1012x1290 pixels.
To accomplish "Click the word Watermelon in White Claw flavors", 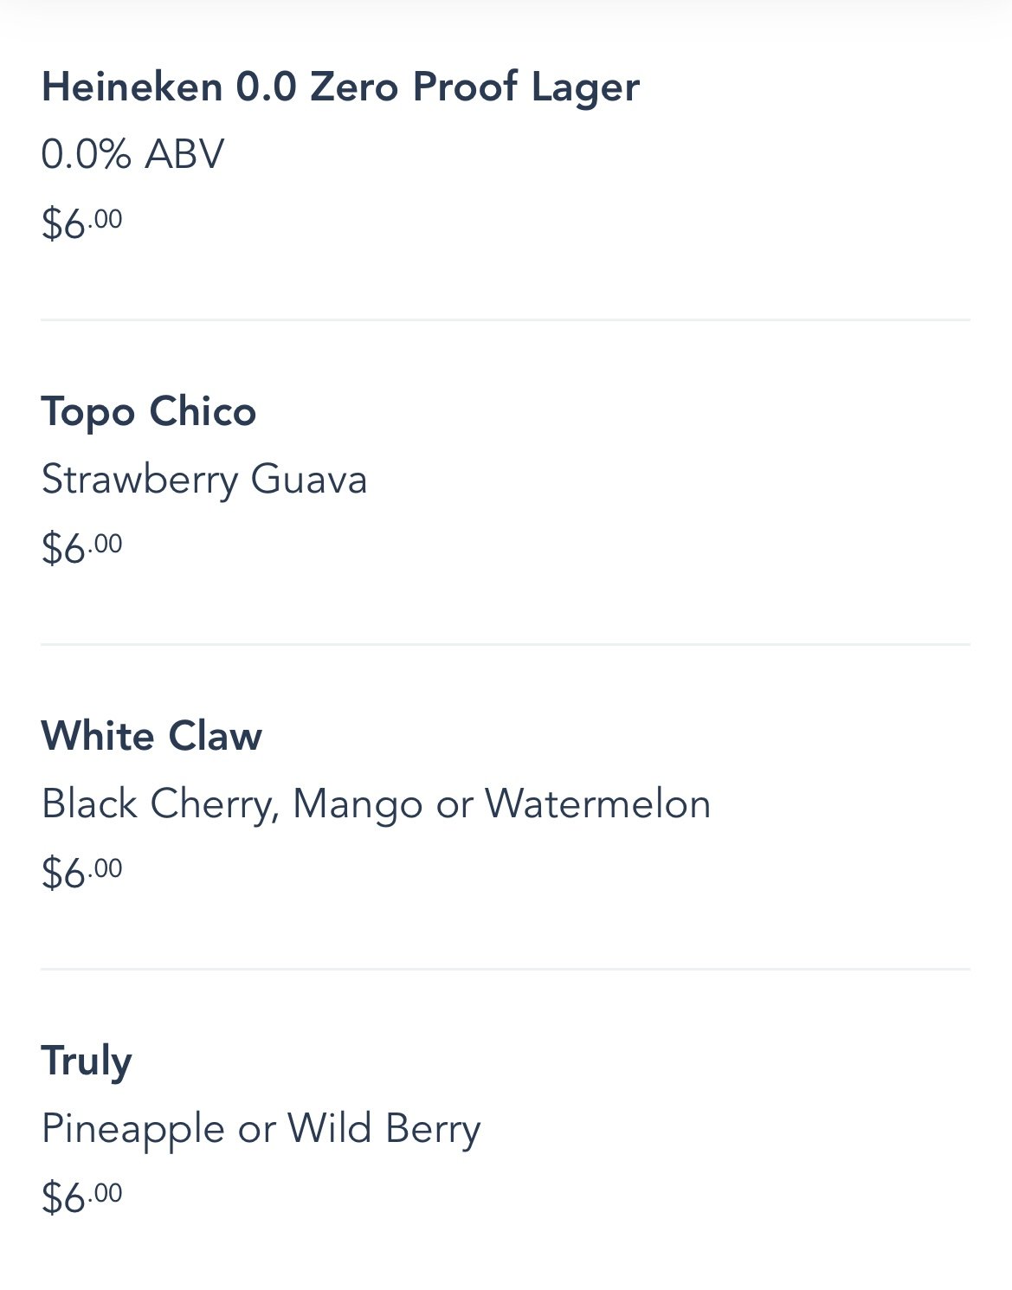I will (598, 803).
